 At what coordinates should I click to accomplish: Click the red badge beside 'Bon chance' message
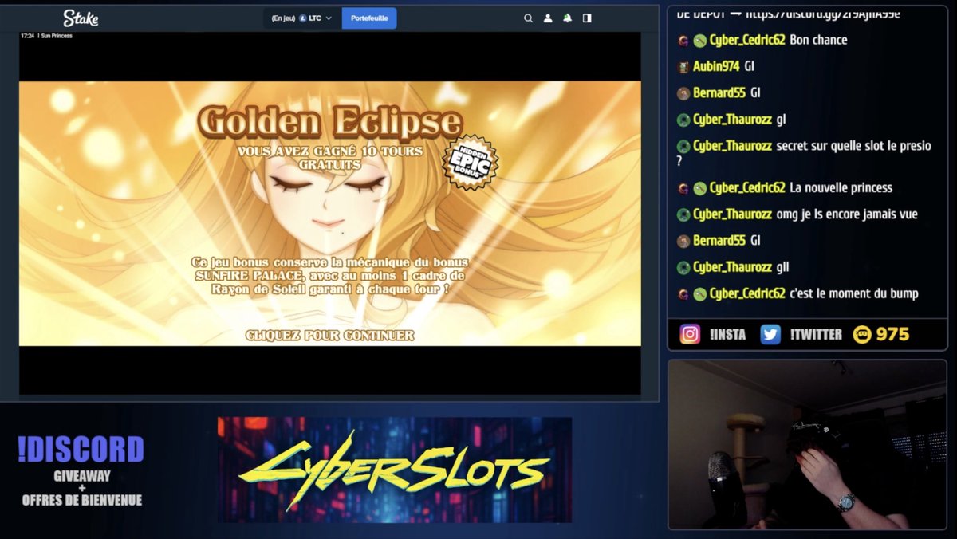[683, 41]
